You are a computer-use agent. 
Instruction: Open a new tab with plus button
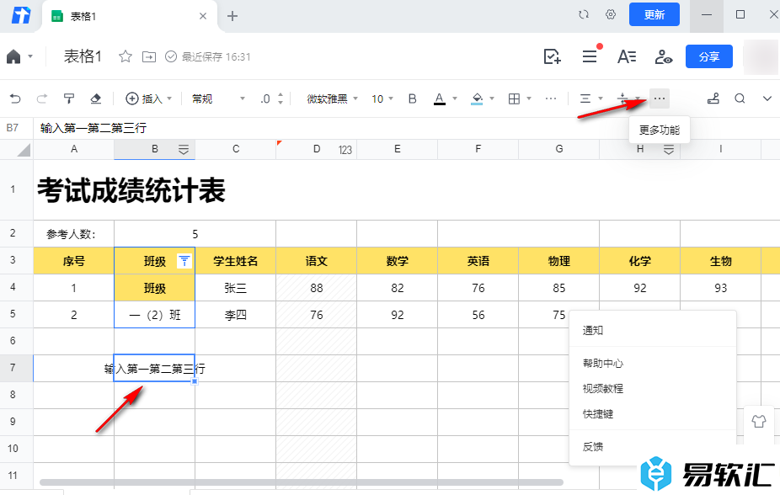click(232, 16)
